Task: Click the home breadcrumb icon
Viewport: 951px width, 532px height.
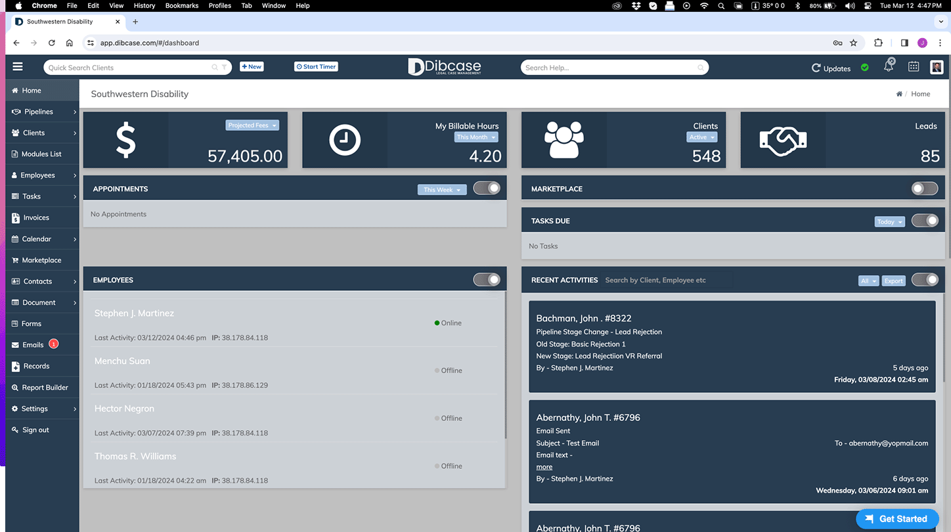Action: (899, 94)
